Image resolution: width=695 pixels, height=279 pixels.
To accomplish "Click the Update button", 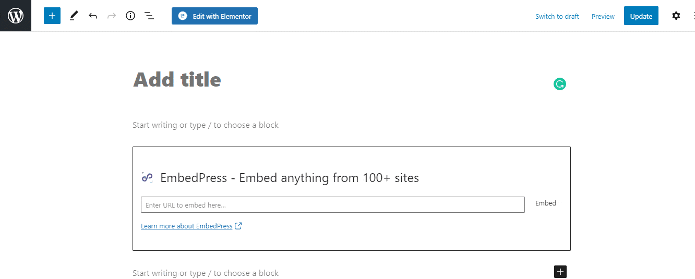I will 641,16.
